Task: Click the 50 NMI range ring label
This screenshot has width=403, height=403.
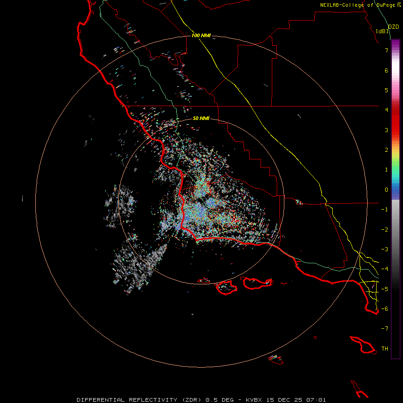Action: point(201,118)
